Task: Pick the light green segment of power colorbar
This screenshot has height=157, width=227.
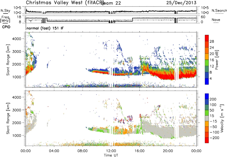Action: (x=207, y=63)
